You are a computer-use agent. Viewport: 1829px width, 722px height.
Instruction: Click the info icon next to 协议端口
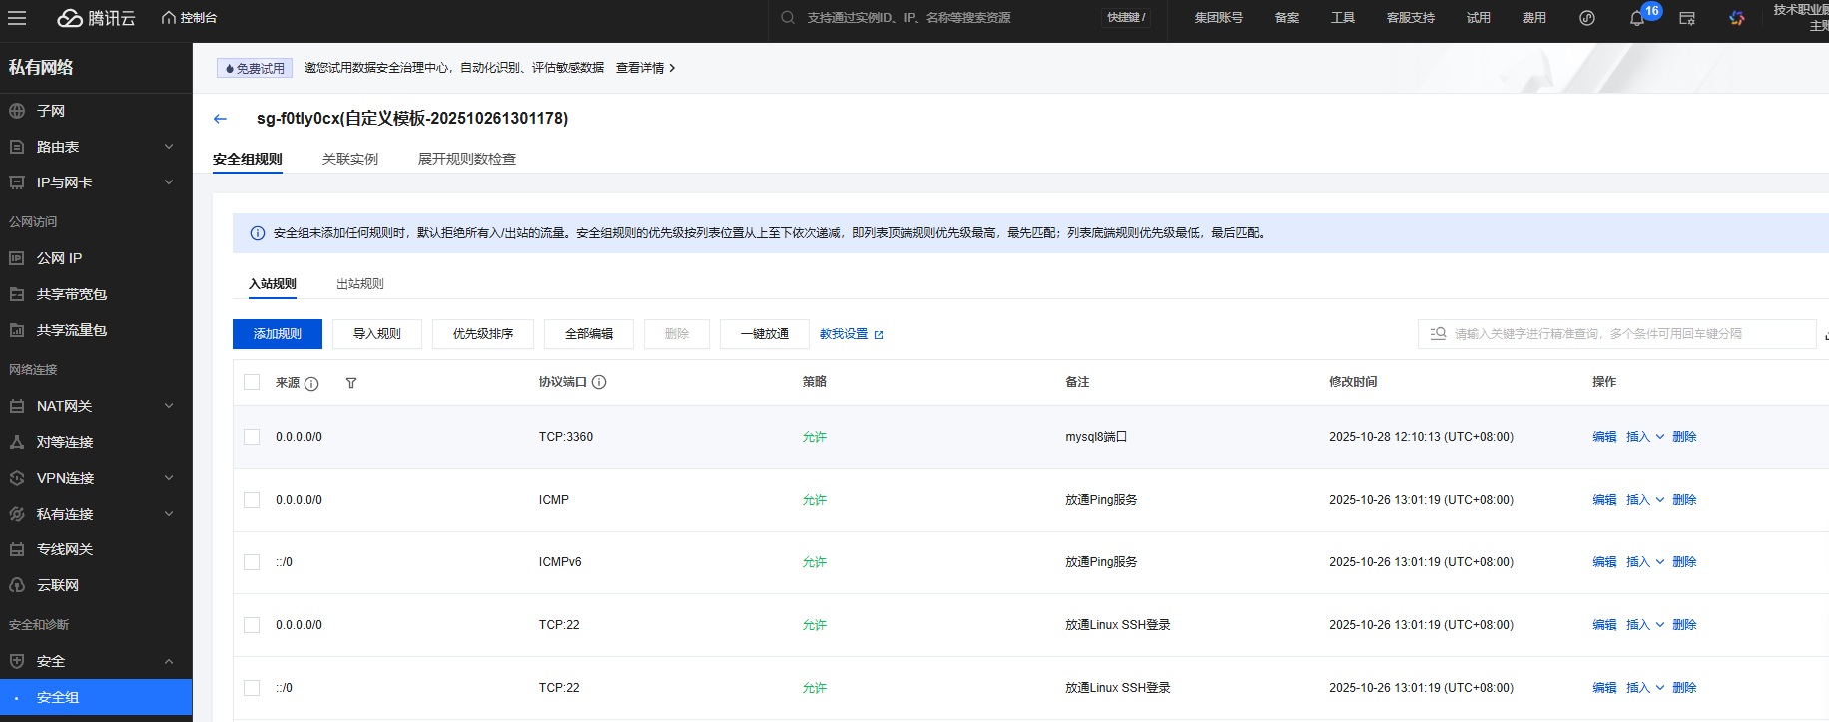tap(599, 382)
